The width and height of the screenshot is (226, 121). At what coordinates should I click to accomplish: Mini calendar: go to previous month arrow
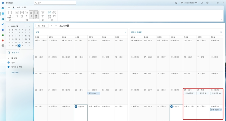click(x=26, y=26)
